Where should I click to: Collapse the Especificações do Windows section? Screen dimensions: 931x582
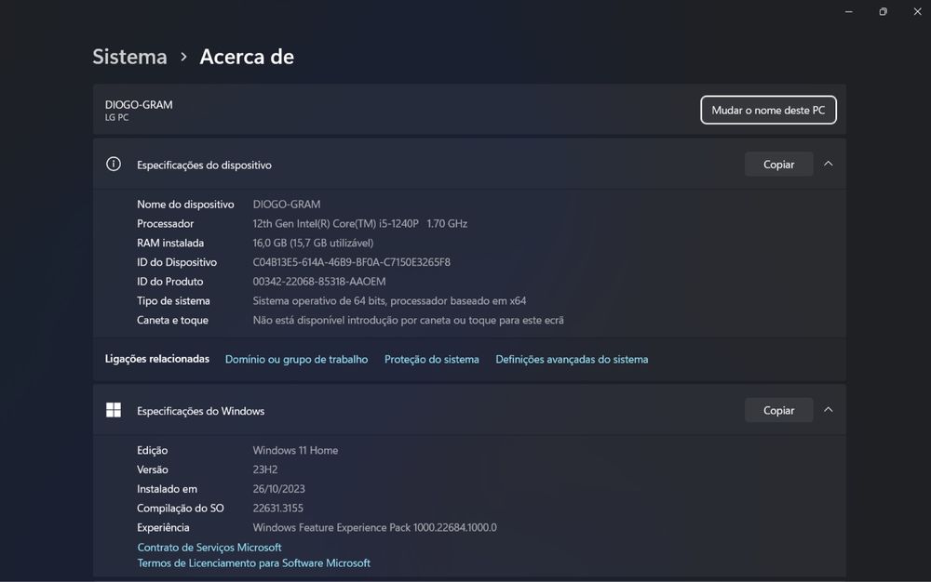point(829,410)
